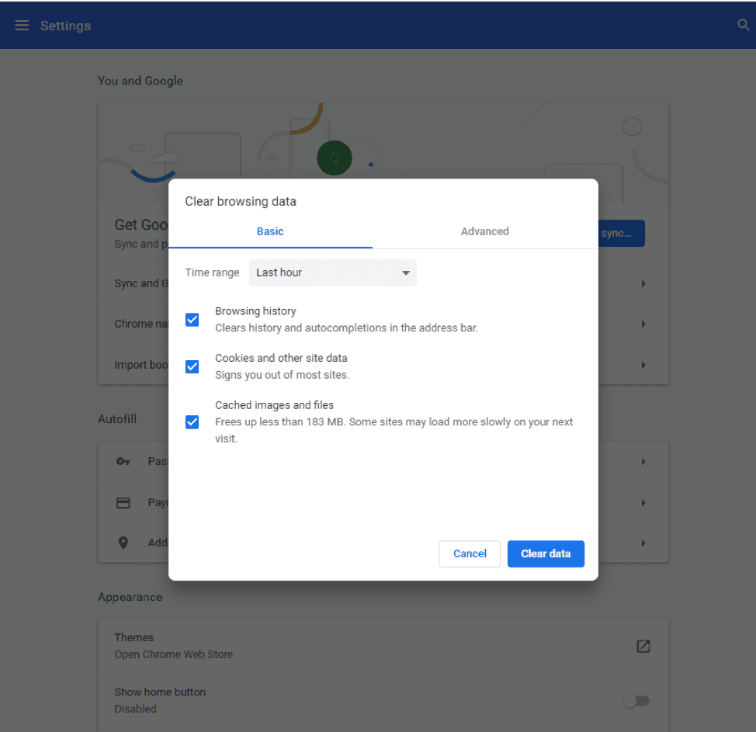This screenshot has height=732, width=756.
Task: Click 'Open Chrome Web Store' text
Action: point(174,654)
